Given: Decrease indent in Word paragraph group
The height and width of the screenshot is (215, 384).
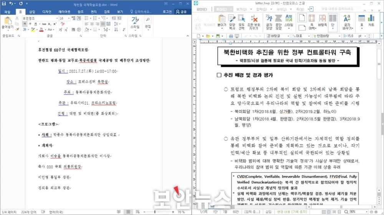Looking at the screenshot, I should coord(114,18).
